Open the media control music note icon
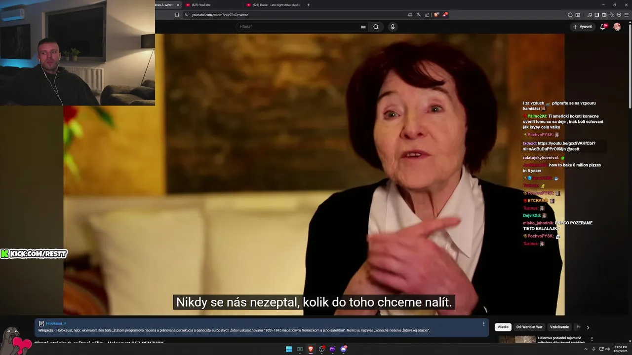Screen dimensions: 632x355 click(x=590, y=15)
